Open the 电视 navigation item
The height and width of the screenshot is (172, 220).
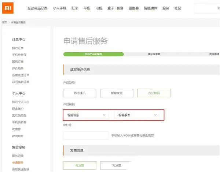tap(99, 8)
